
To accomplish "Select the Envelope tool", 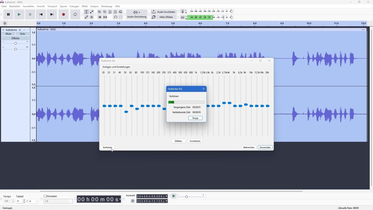I will coord(92,12).
